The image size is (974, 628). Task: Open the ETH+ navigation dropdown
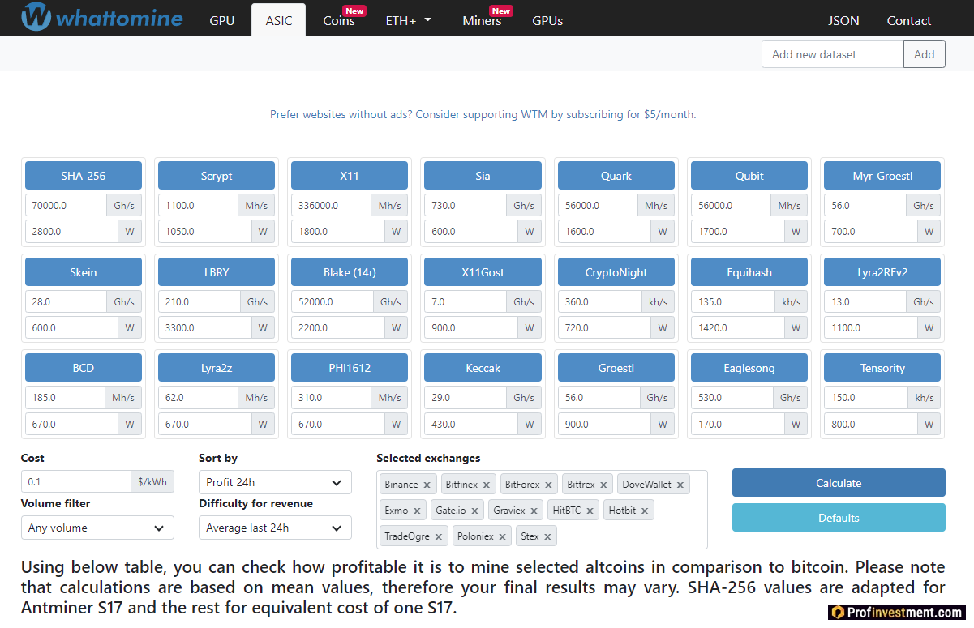click(408, 21)
